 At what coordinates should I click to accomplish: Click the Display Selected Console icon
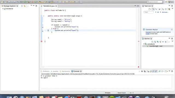(x=162, y=71)
